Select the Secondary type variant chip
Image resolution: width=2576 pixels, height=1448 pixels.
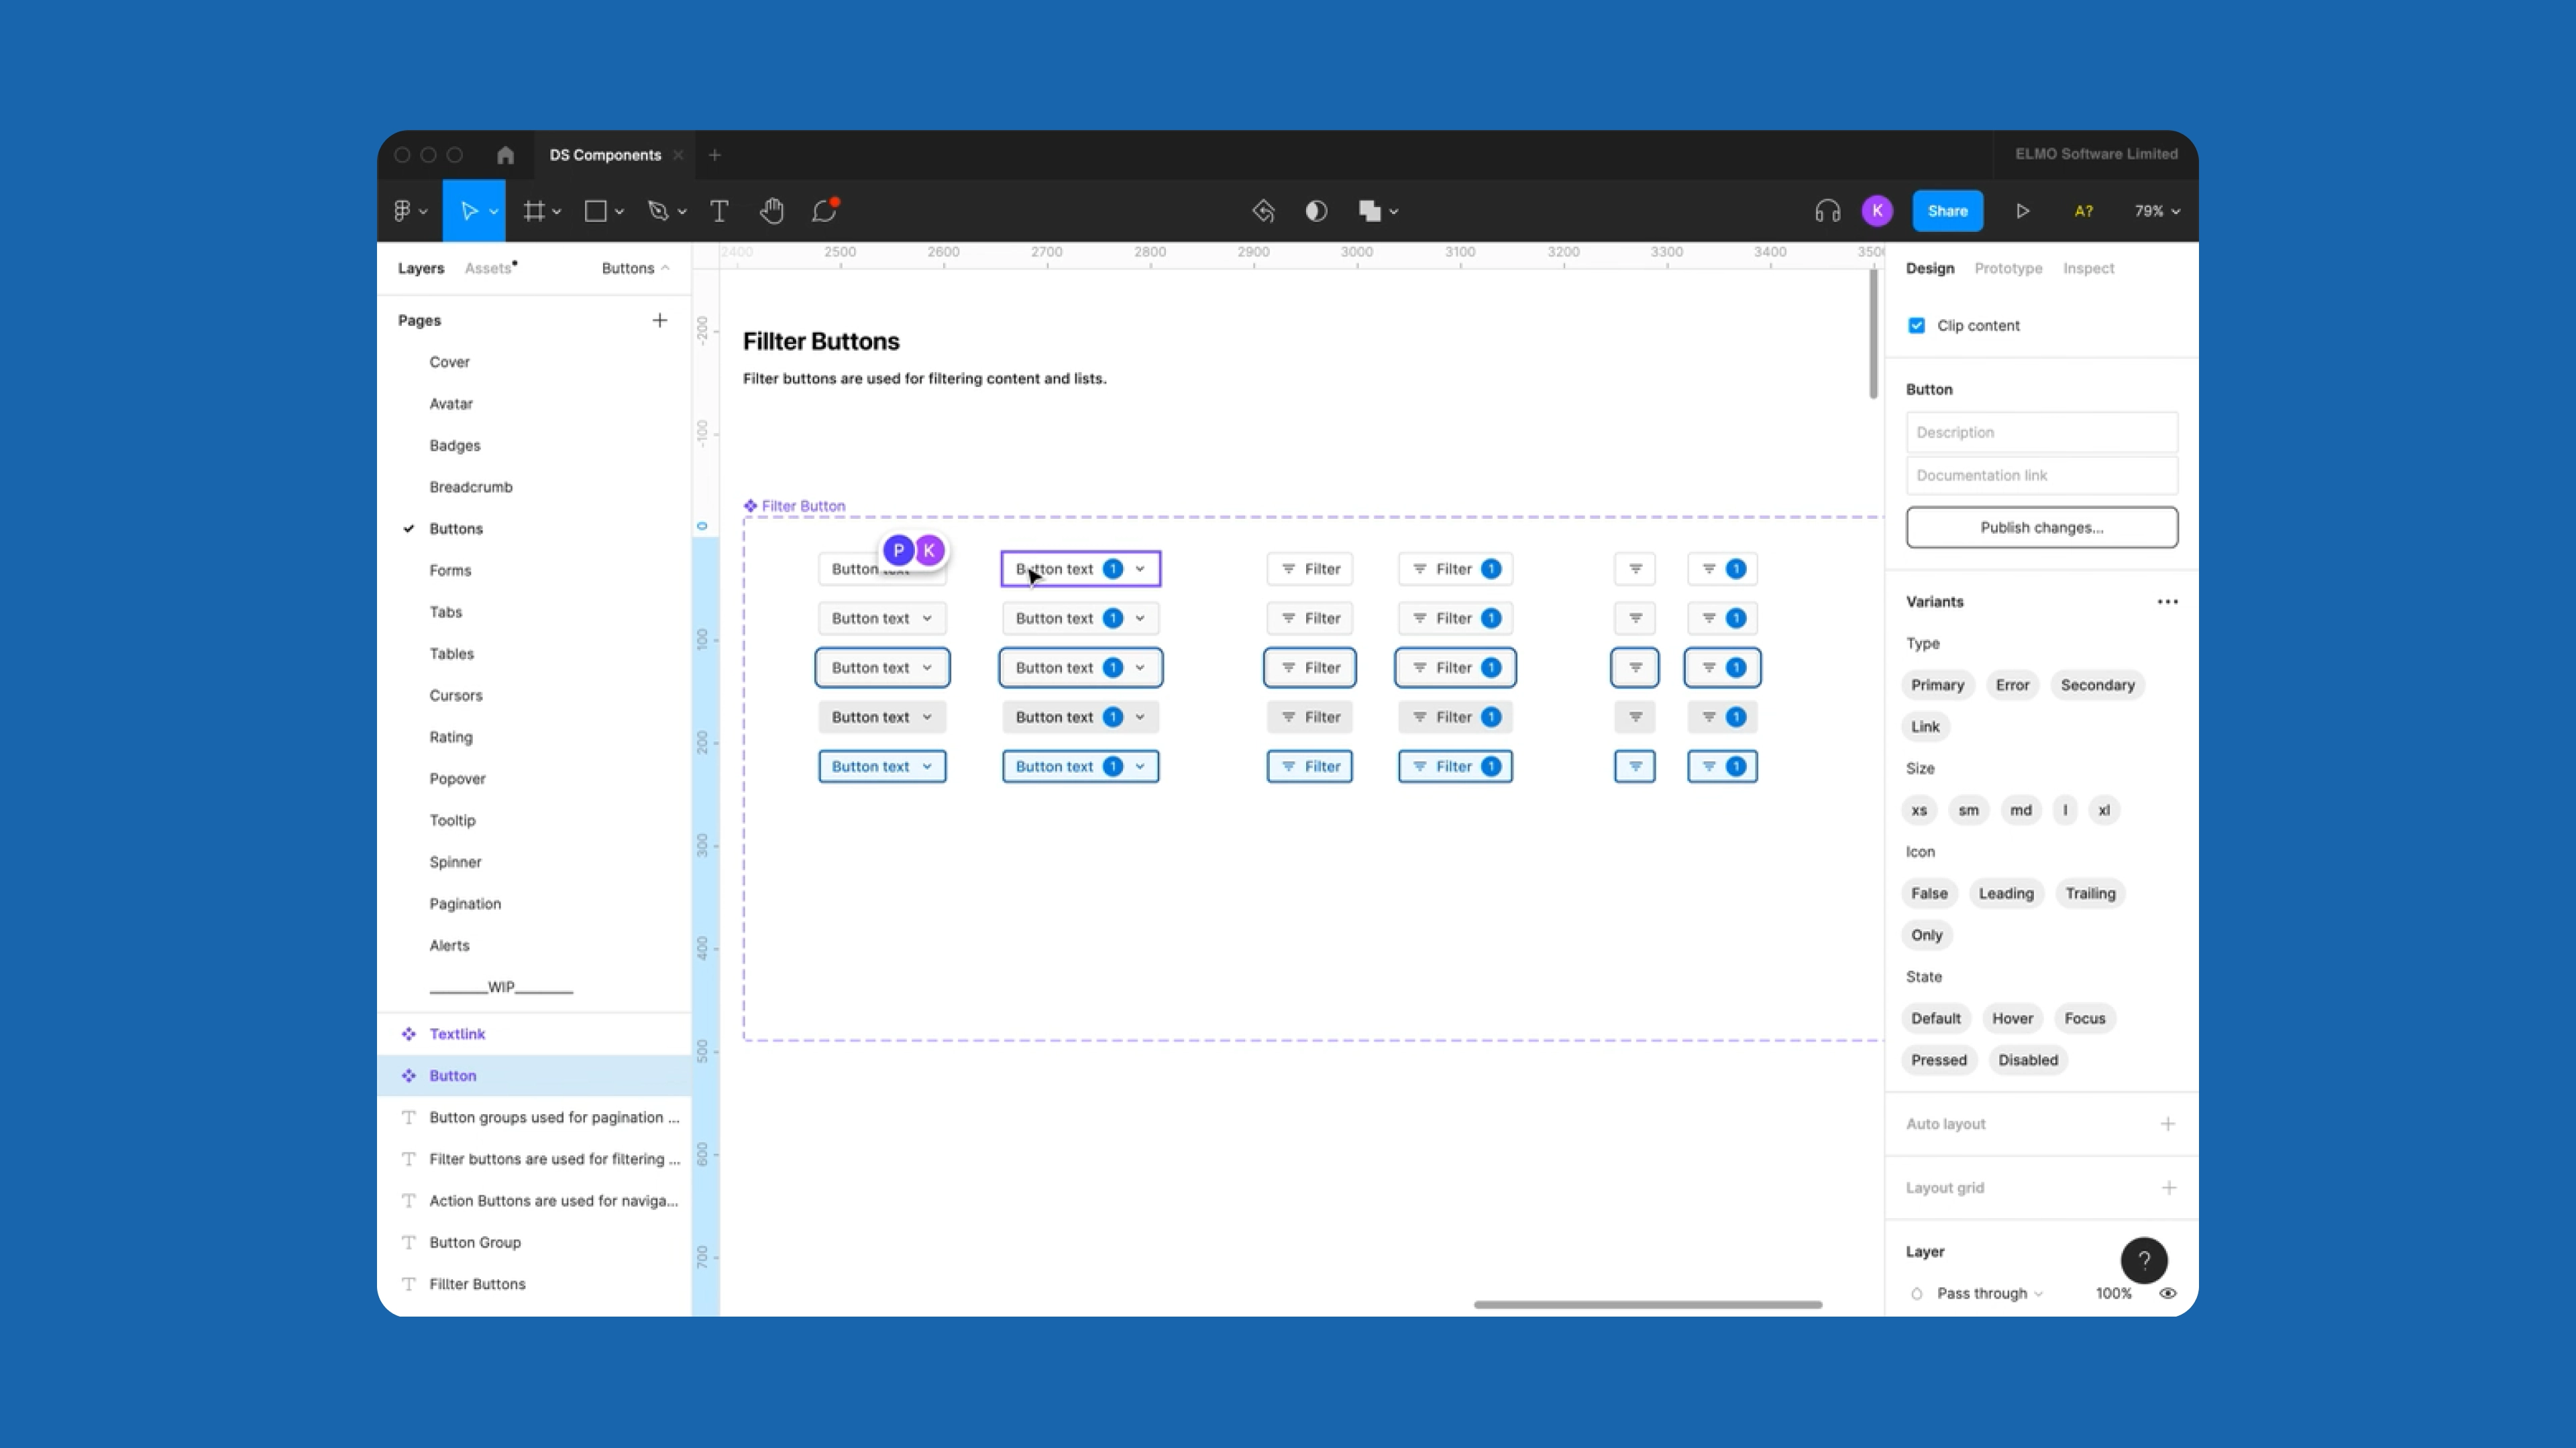coord(2097,684)
